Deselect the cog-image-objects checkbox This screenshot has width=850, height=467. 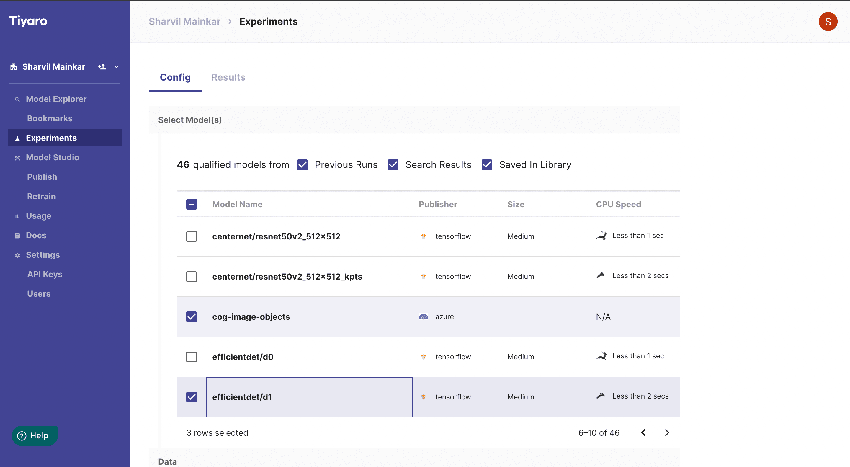click(x=191, y=316)
